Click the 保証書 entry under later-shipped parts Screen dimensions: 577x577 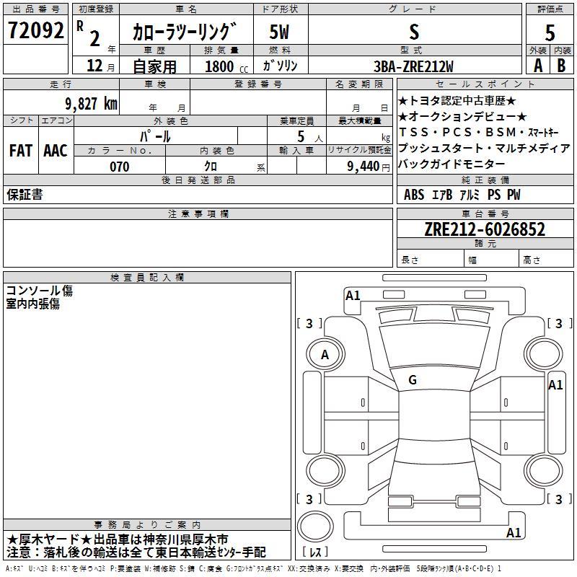point(25,195)
